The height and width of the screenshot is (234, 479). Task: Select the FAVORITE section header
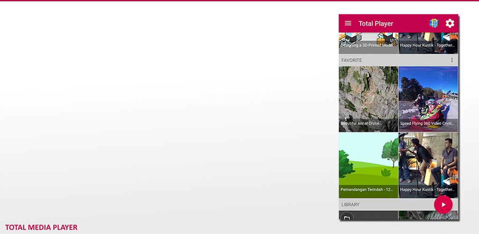pos(352,60)
